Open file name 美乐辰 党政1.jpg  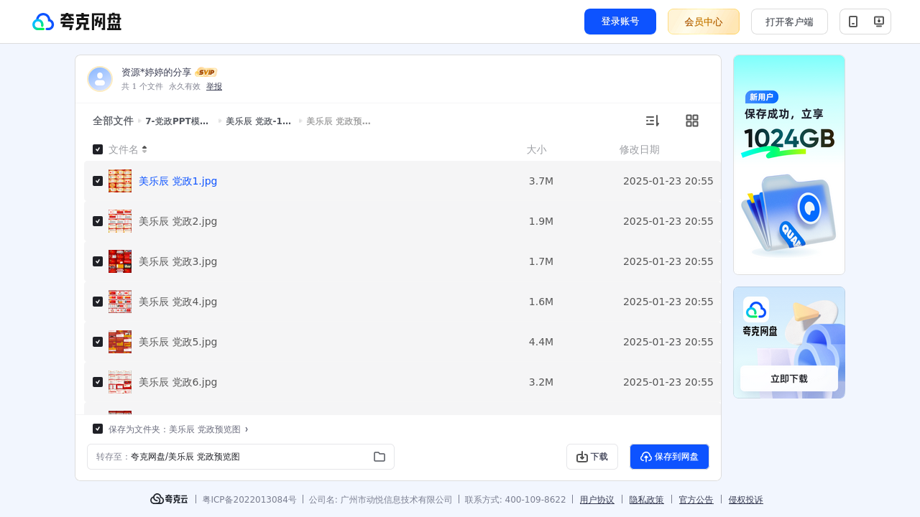178,181
